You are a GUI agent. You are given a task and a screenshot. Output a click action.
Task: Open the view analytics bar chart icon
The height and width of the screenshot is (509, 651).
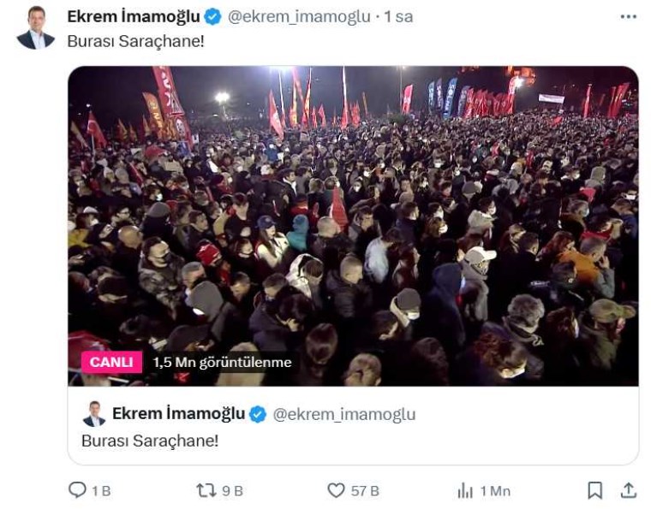point(465,491)
